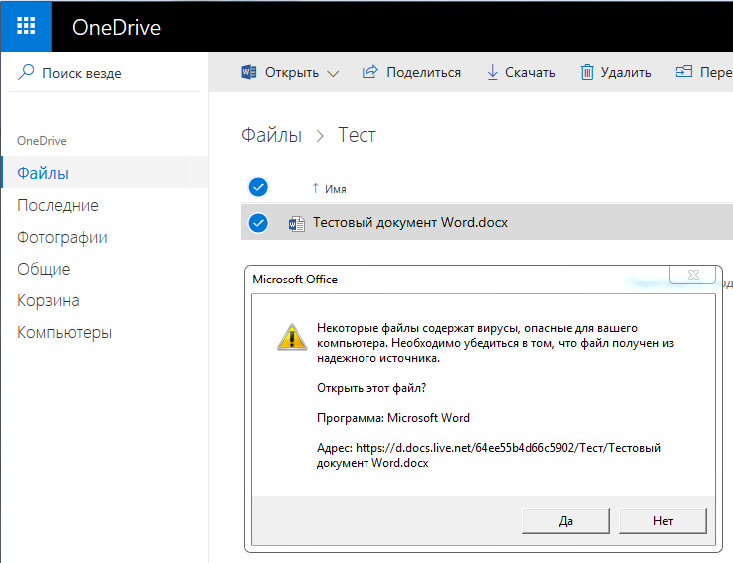Open "Фотографии" in the sidebar
Image resolution: width=733 pixels, height=563 pixels.
tap(62, 237)
